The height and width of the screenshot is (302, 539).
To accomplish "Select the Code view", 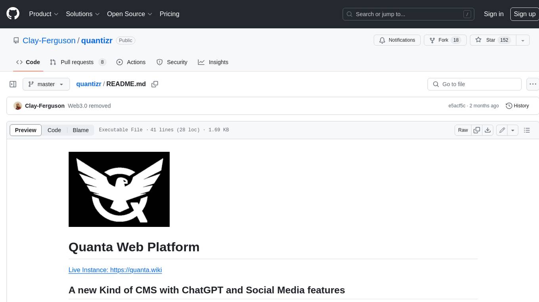I will (54, 130).
